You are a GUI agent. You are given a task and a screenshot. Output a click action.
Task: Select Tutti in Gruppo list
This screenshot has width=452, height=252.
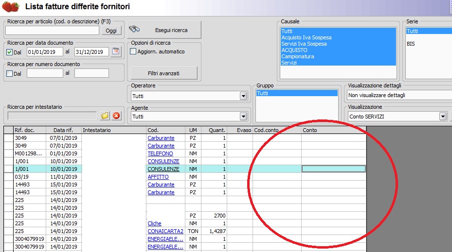point(297,93)
